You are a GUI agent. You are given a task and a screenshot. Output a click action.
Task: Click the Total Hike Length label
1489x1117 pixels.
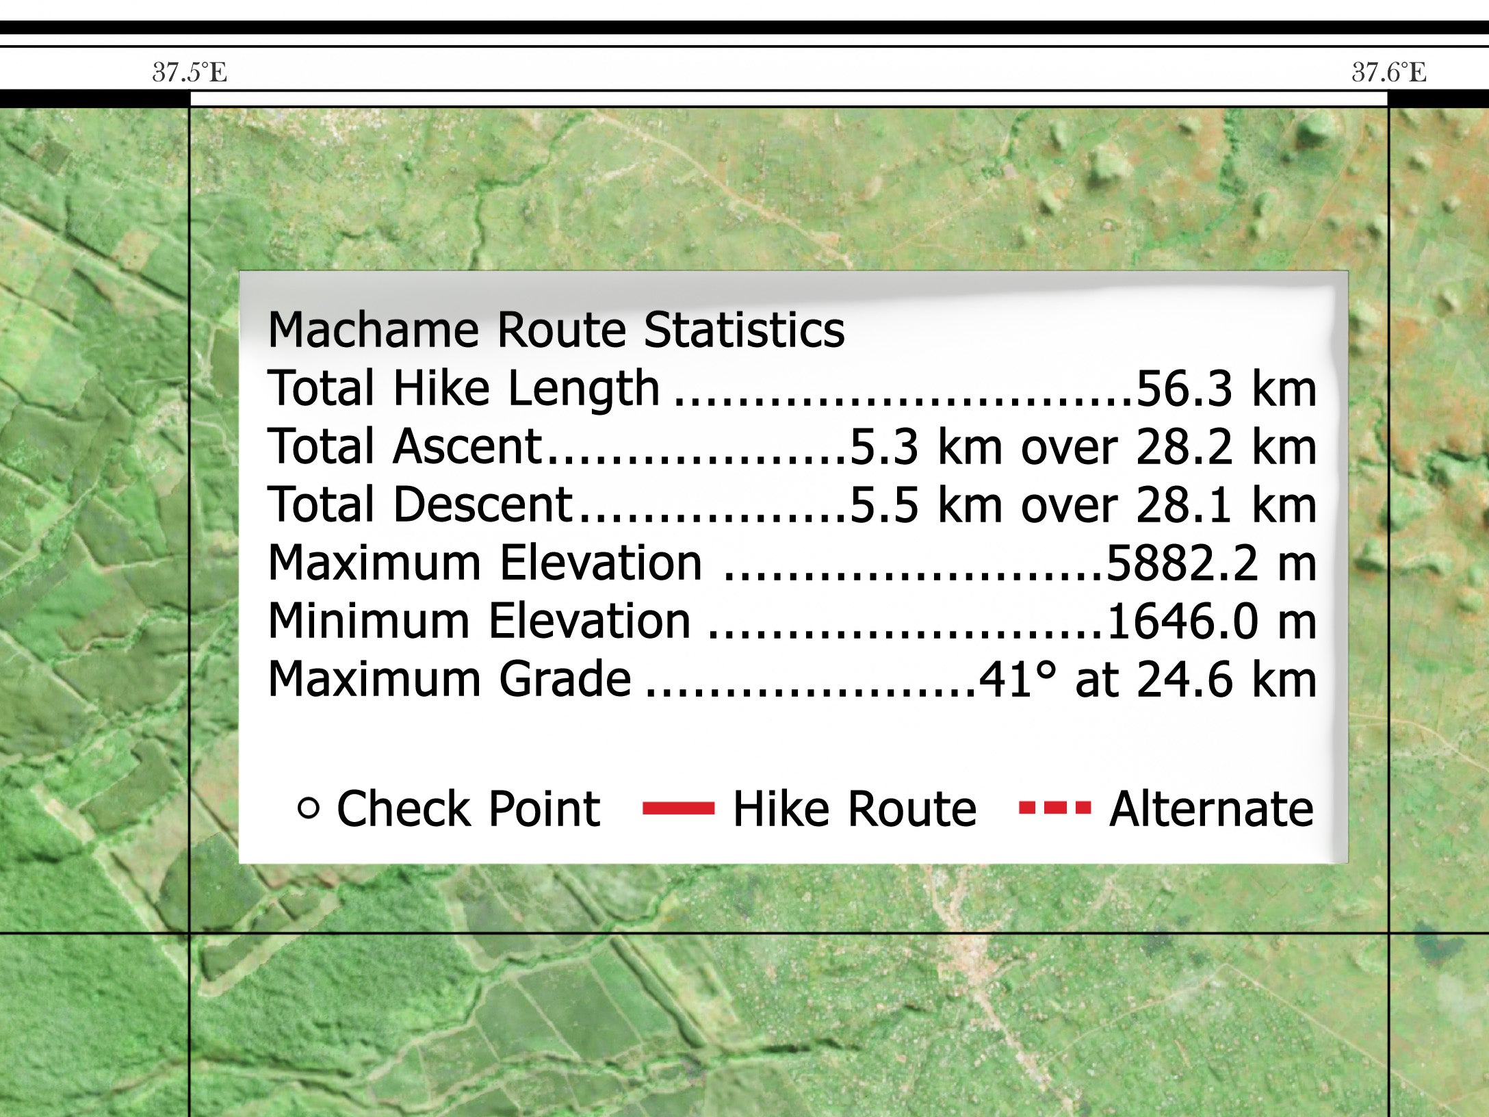463,389
